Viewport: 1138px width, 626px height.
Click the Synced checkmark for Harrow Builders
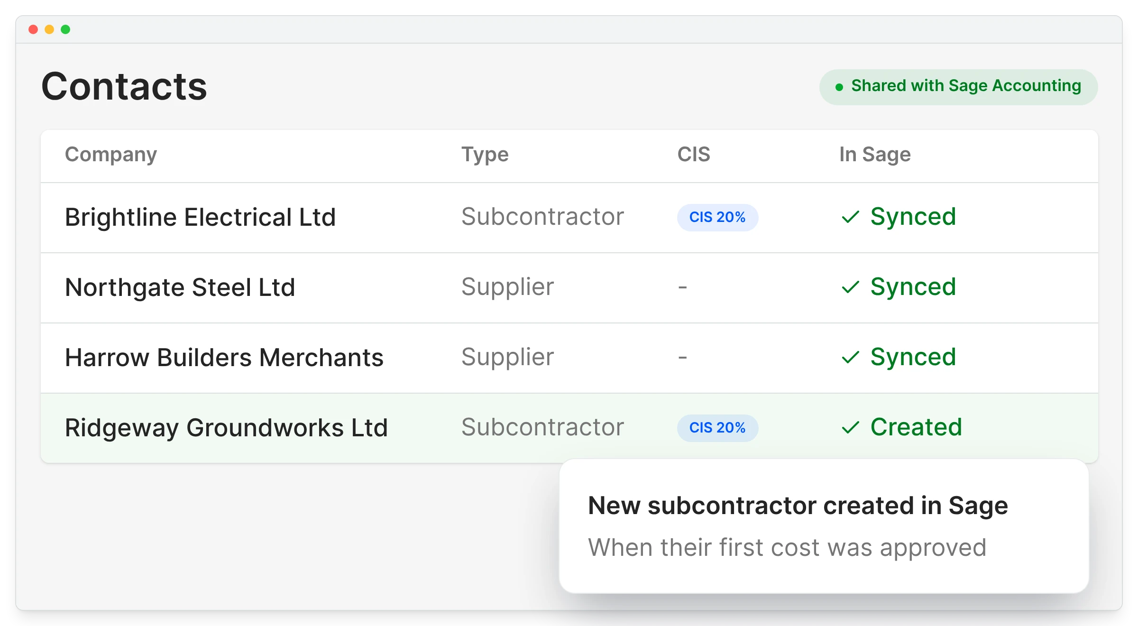(850, 358)
